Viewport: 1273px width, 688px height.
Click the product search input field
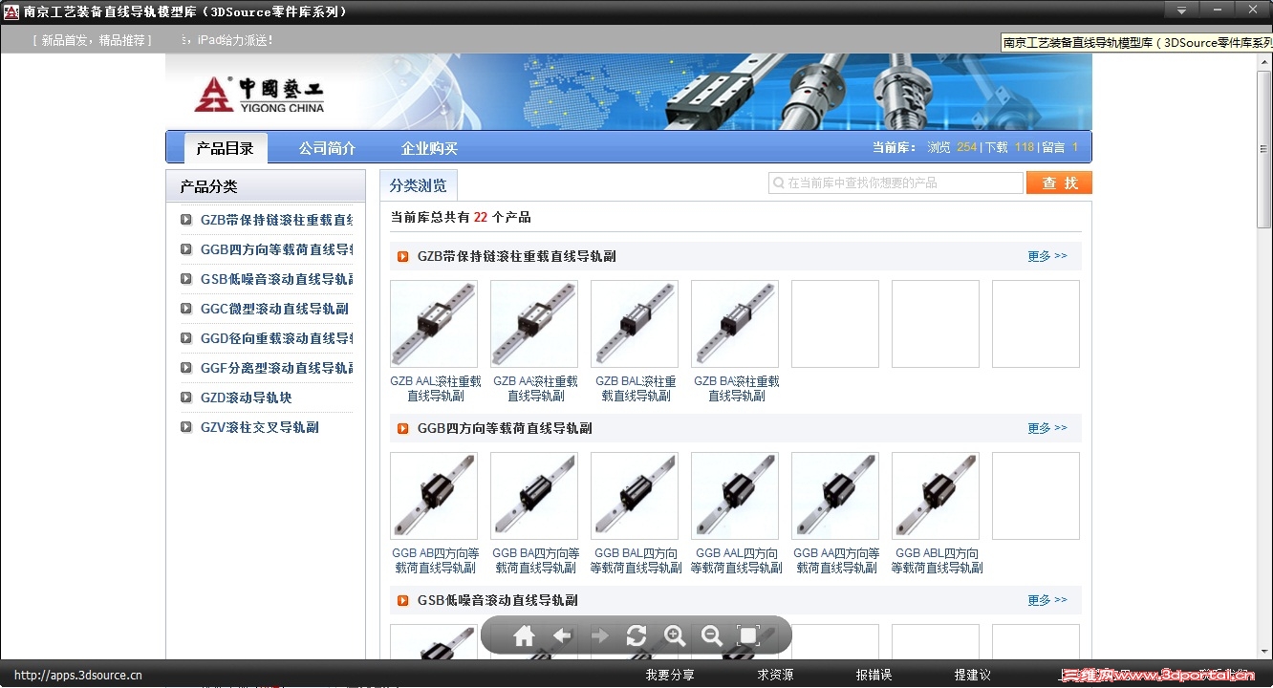[895, 183]
